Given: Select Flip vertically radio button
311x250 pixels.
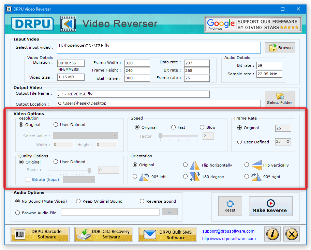Looking at the screenshot, I should (x=247, y=165).
